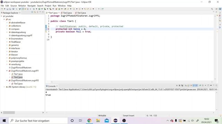222x124 pixels.
Task: Maximize the editor area
Action: pos(216,12)
